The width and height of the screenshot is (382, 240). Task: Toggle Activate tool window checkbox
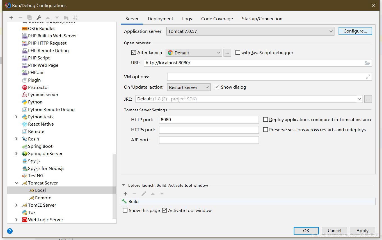pyautogui.click(x=164, y=210)
